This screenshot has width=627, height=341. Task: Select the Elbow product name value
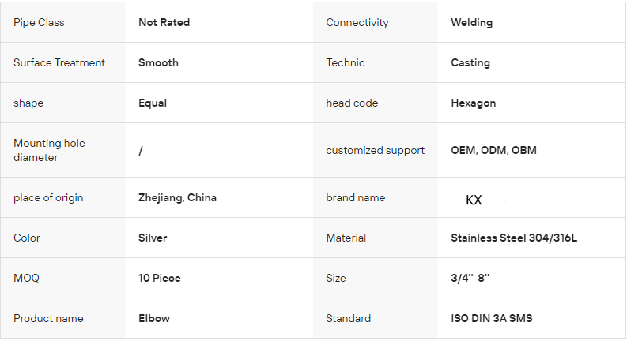(x=154, y=318)
